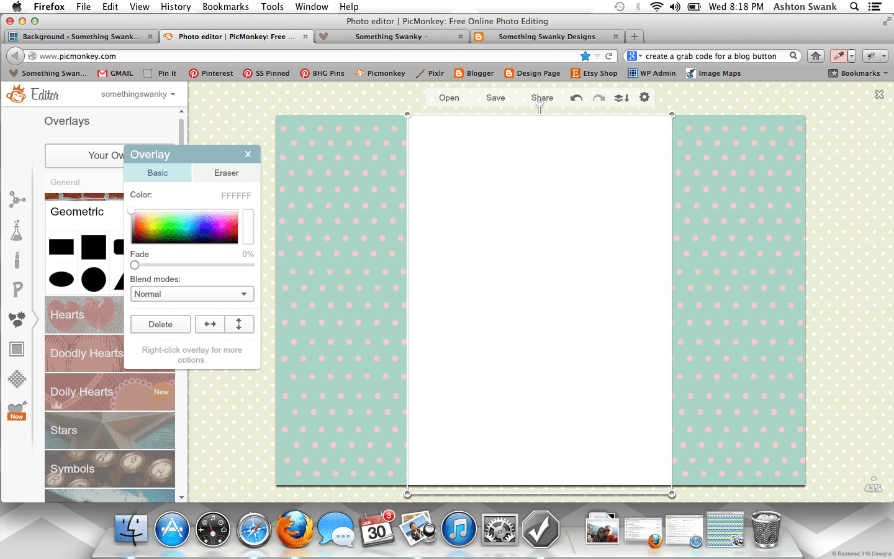The width and height of the screenshot is (894, 559).
Task: Expand the Blend modes Normal dropdown
Action: [192, 294]
